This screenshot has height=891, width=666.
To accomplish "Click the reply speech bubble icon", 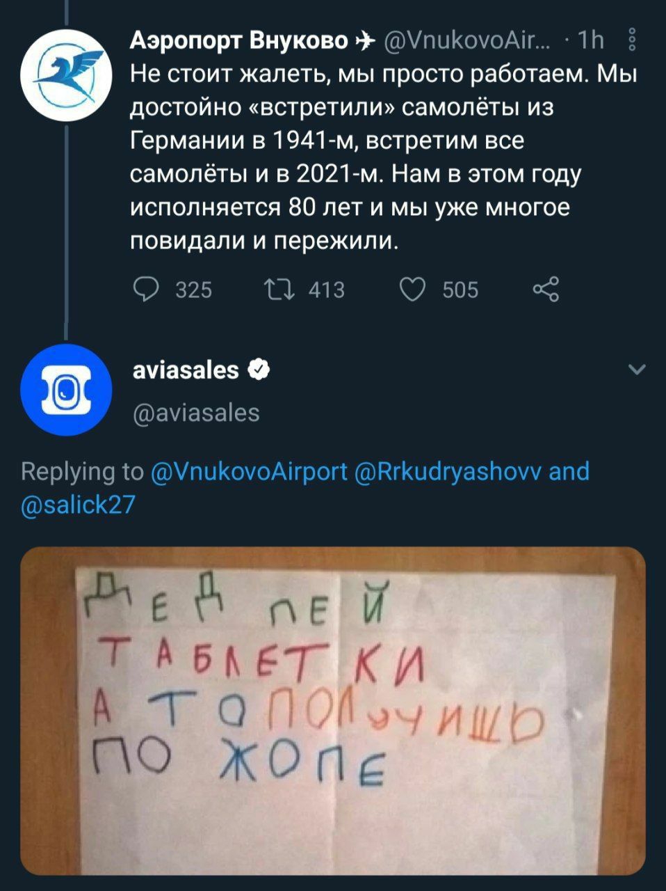I will point(147,289).
